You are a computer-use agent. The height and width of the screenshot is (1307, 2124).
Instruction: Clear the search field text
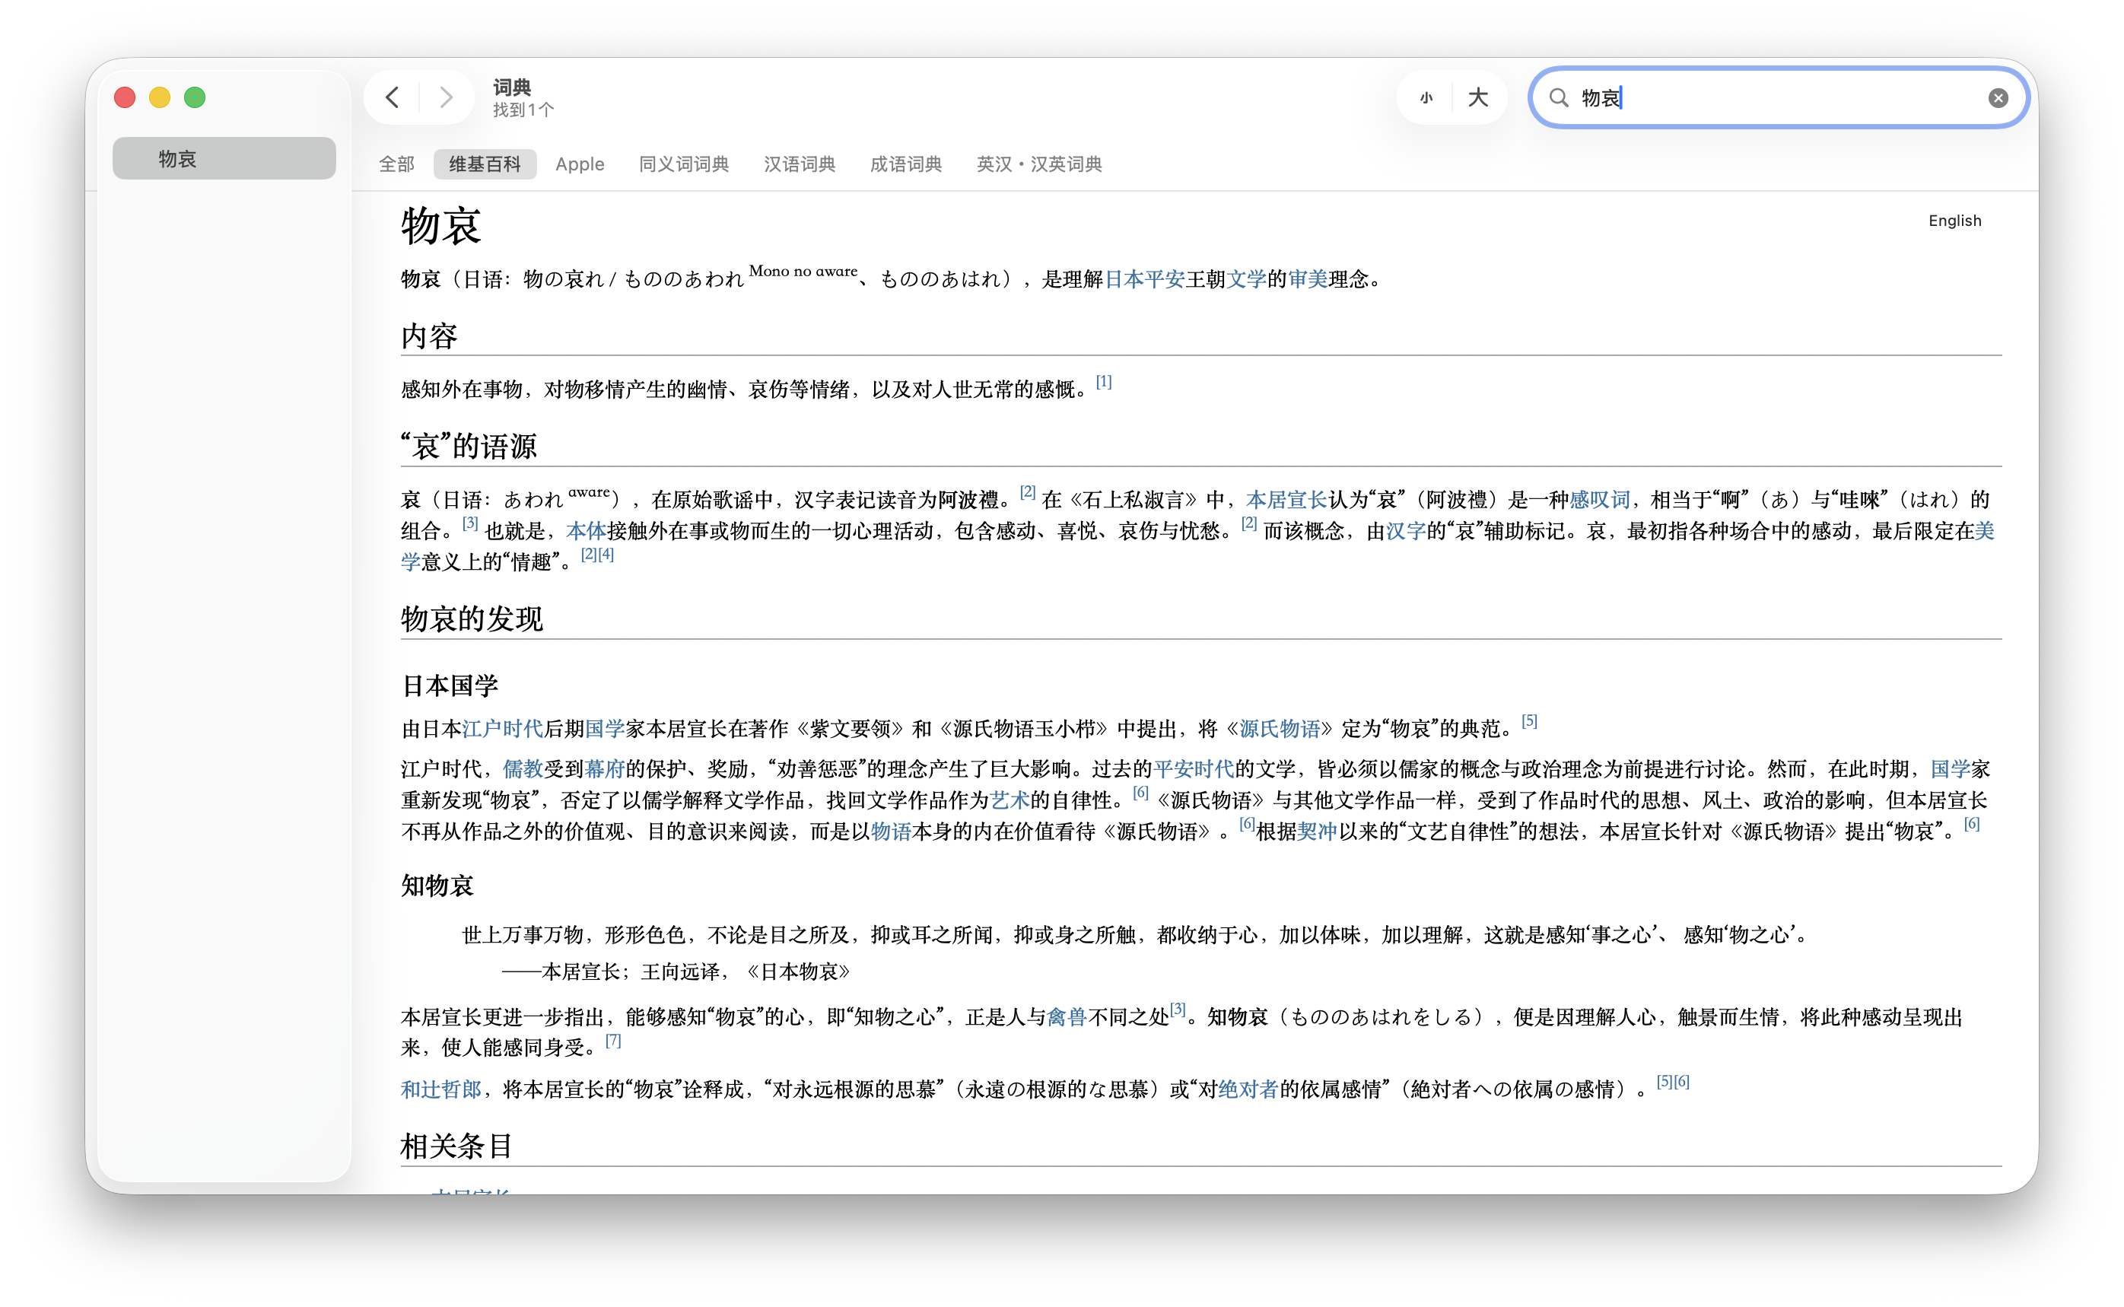[1997, 97]
